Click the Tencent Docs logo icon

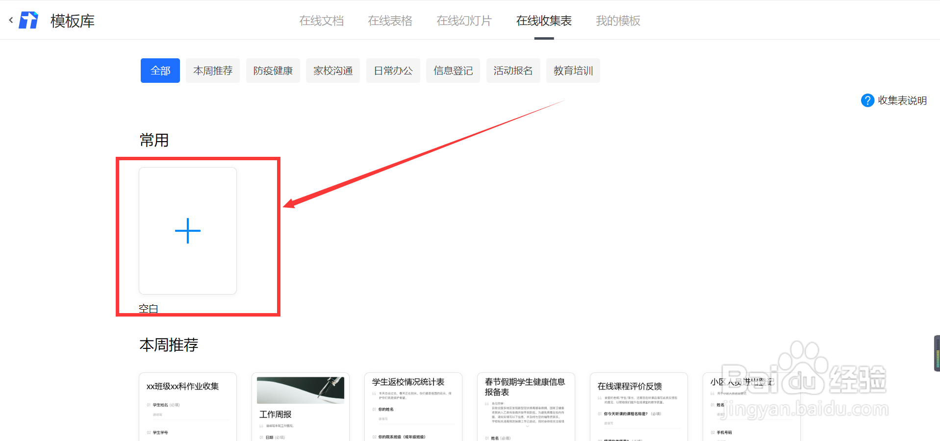click(28, 20)
